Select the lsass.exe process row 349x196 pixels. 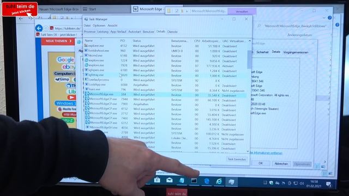(165, 89)
